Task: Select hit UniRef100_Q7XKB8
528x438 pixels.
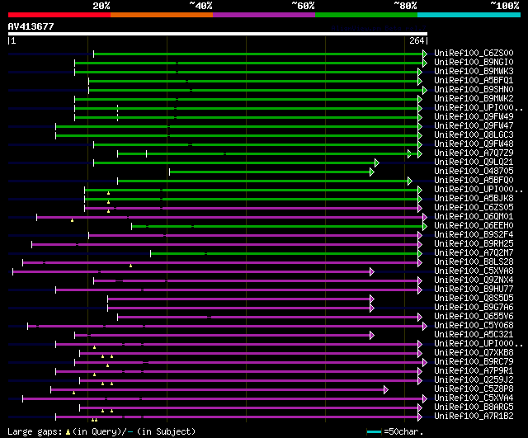Action: [x=474, y=353]
